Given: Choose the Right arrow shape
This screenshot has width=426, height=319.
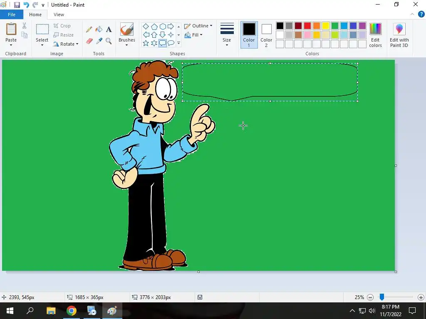Looking at the screenshot, I should pos(171,26).
